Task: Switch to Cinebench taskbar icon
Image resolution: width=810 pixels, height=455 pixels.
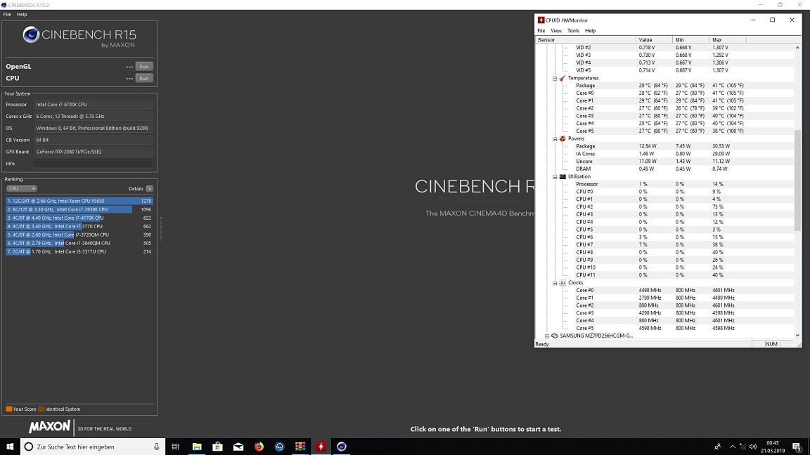Action: coord(342,447)
